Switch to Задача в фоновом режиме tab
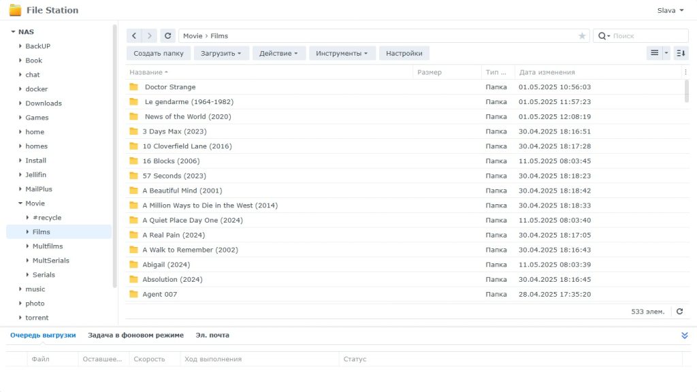697x392 pixels. point(135,335)
